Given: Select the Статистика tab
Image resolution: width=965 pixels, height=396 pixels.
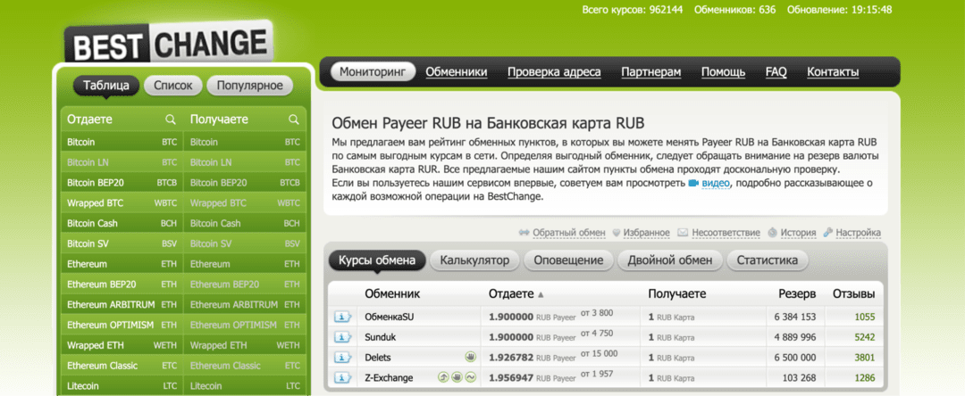Looking at the screenshot, I should click(768, 260).
